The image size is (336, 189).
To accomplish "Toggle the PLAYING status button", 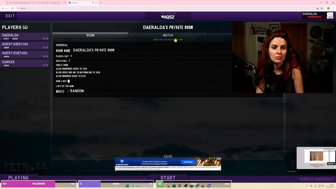I will click(x=18, y=178).
